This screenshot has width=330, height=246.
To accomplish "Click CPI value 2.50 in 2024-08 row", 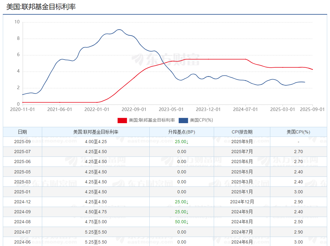I will coord(298,222).
